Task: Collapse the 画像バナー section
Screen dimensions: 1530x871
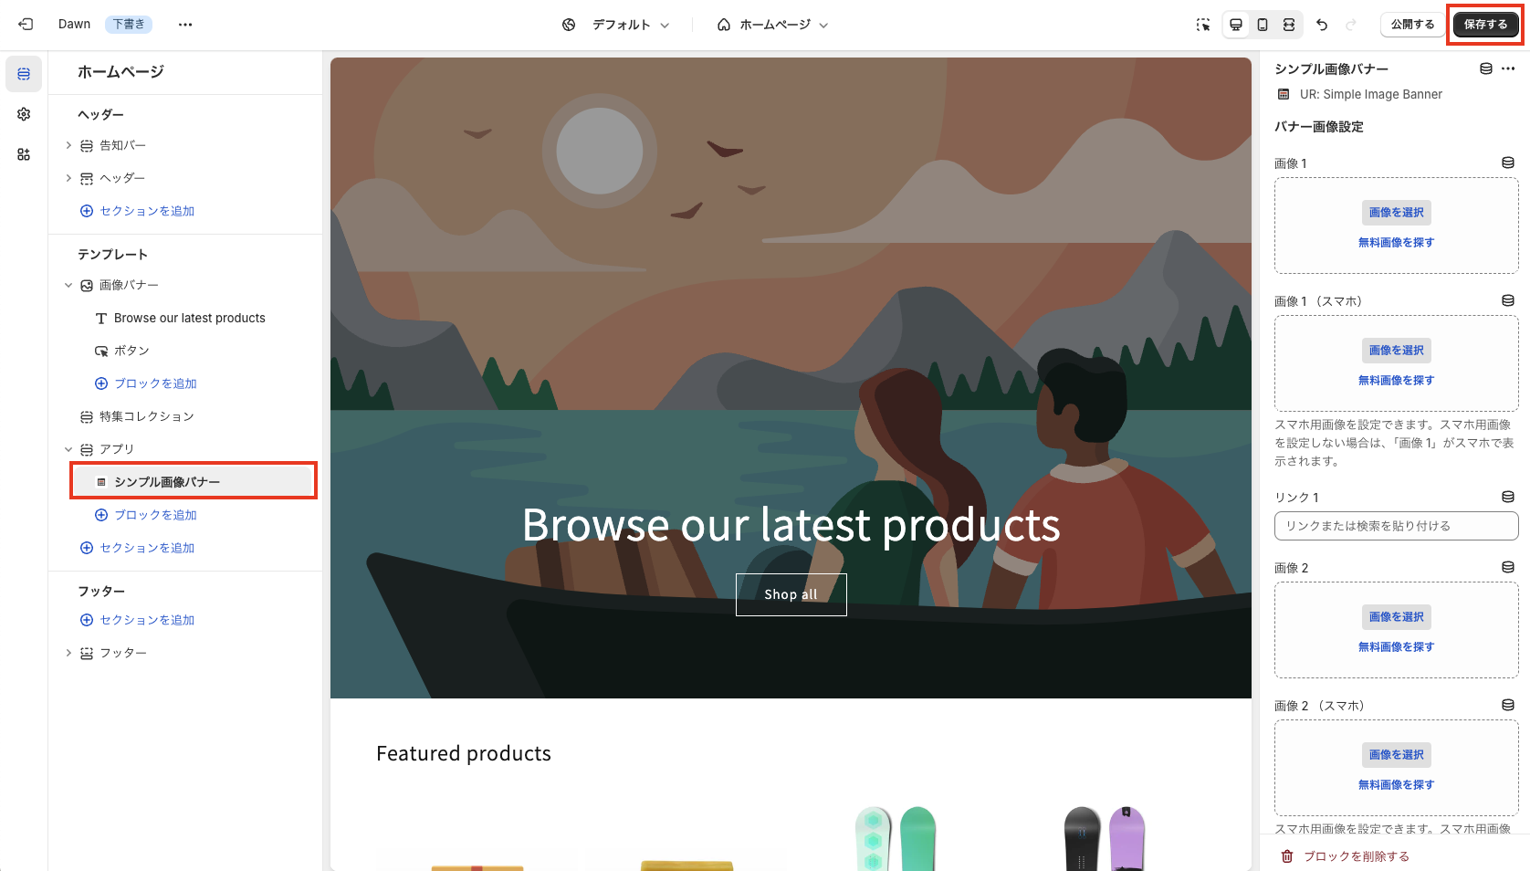Action: pyautogui.click(x=68, y=285)
